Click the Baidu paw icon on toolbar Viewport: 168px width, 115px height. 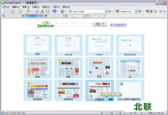tap(151, 11)
